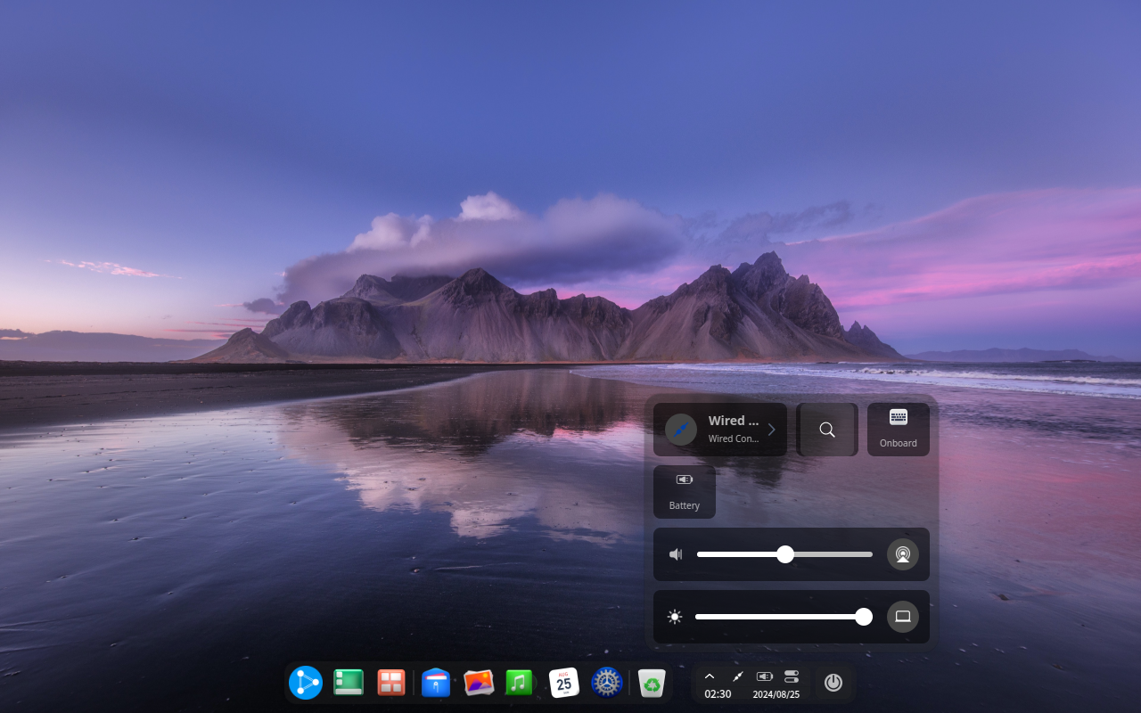Open the calendar dock icon
1141x713 pixels.
[563, 683]
